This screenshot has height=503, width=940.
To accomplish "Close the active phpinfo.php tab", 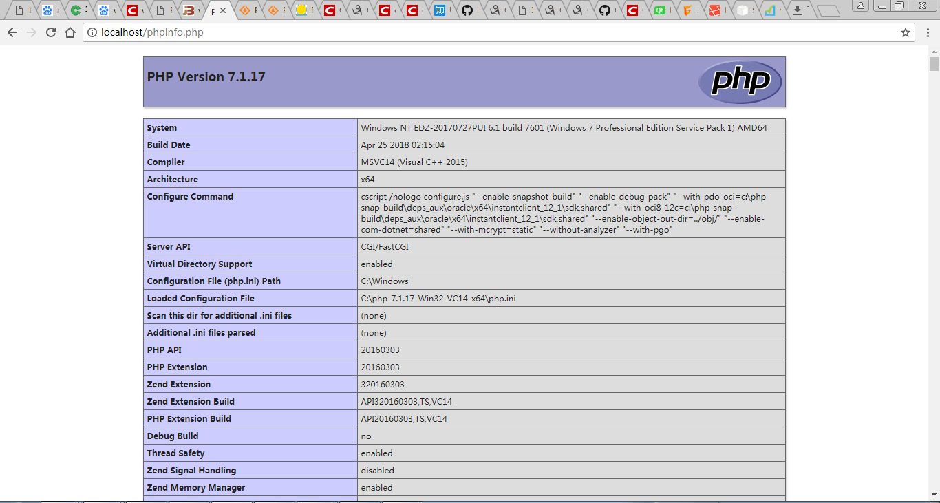I will [x=222, y=9].
